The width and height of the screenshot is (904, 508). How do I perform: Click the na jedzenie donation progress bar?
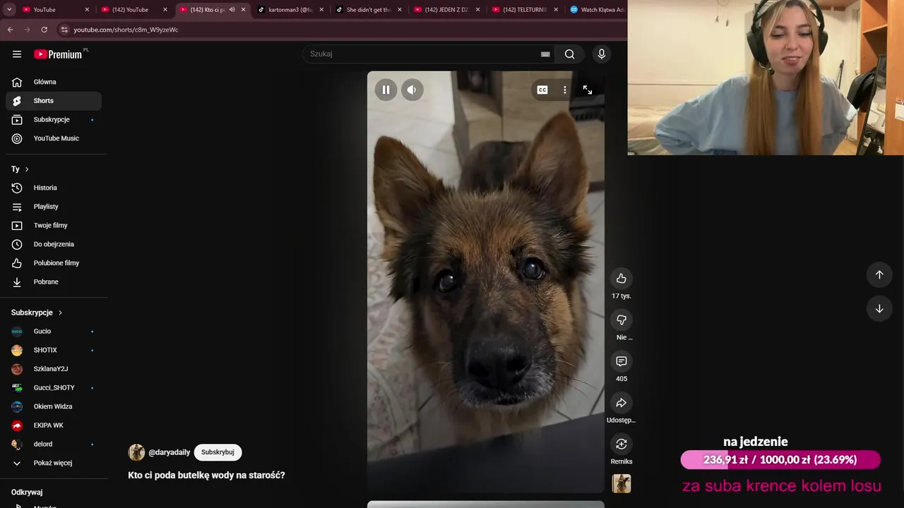(x=780, y=460)
